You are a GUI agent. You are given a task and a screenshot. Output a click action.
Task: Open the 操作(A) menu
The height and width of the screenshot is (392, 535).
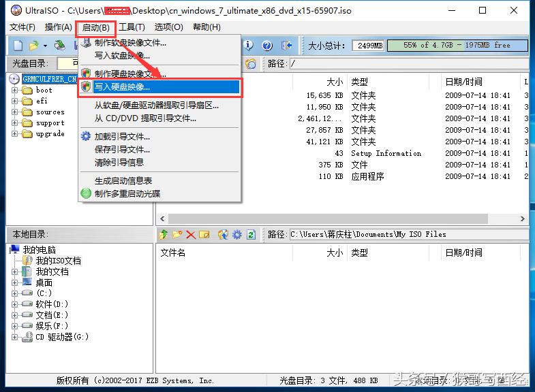pyautogui.click(x=59, y=27)
